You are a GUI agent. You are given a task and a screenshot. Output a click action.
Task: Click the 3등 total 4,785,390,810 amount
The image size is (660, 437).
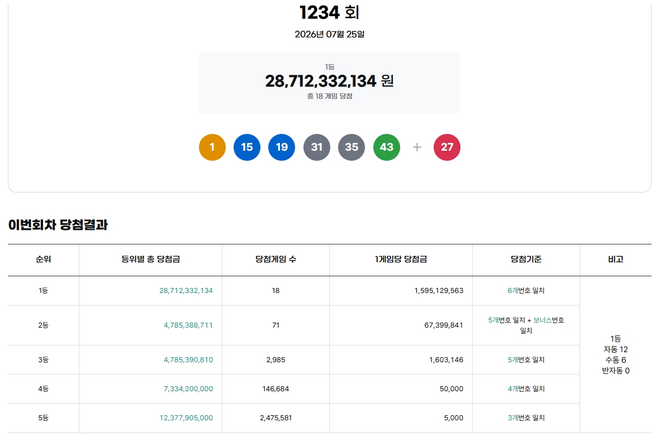tap(188, 359)
